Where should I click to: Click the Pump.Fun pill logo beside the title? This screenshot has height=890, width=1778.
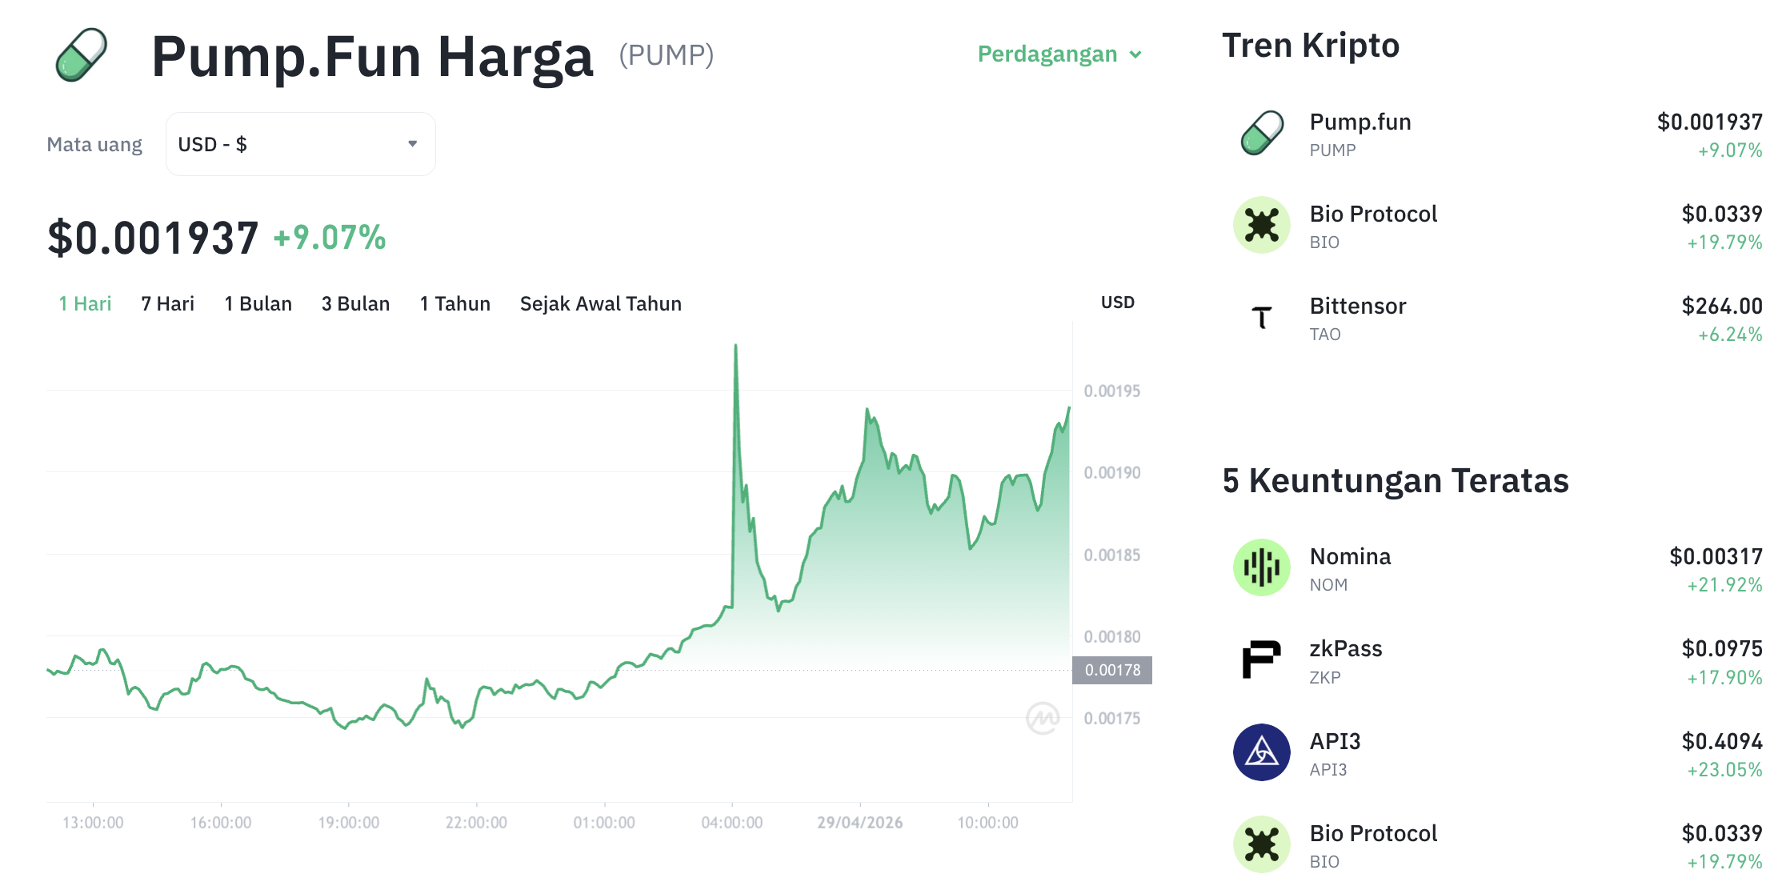(x=81, y=54)
